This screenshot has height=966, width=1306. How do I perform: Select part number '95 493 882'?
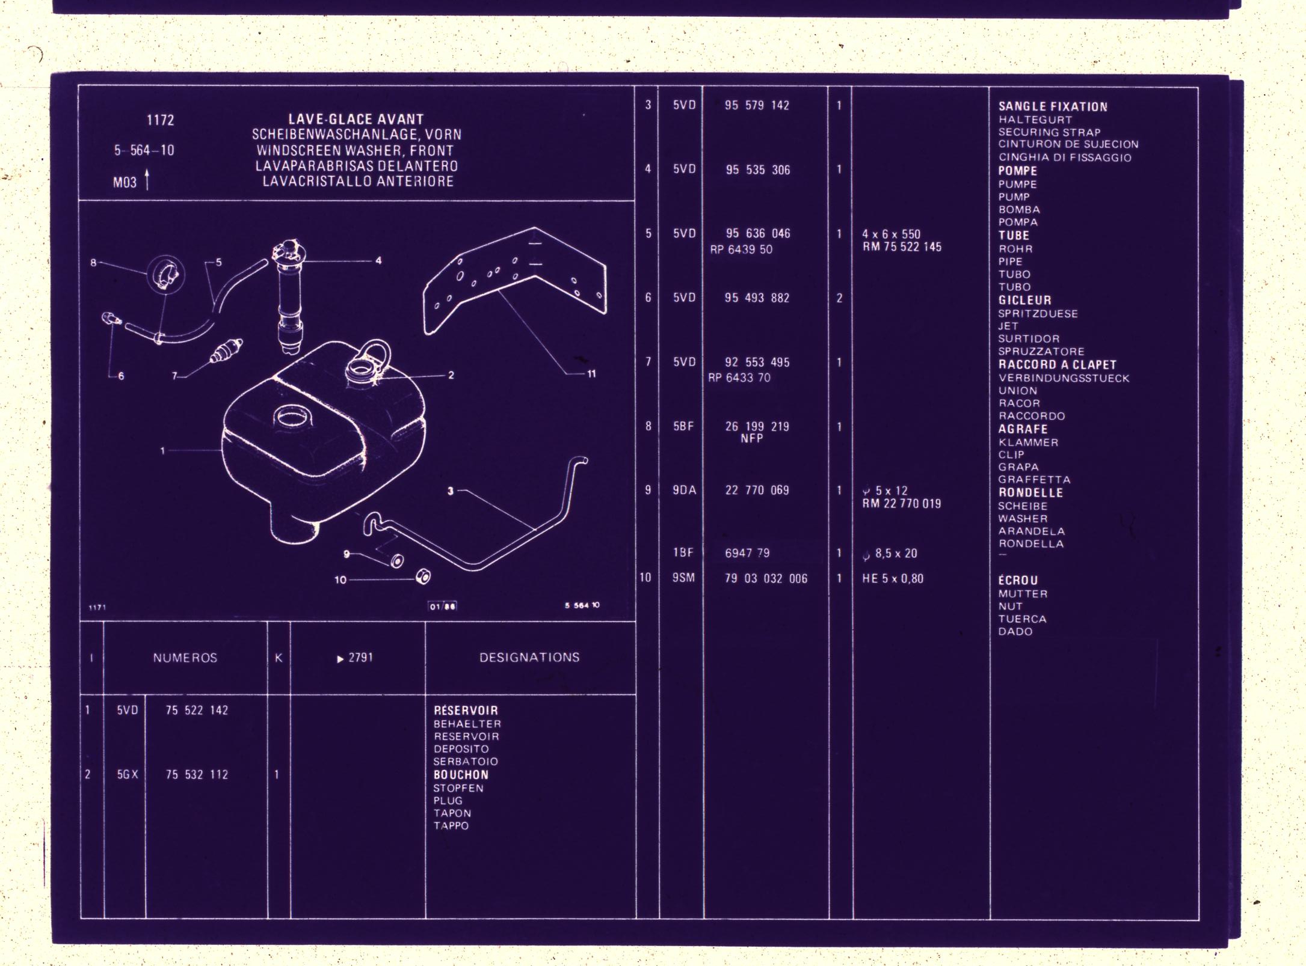tap(757, 298)
